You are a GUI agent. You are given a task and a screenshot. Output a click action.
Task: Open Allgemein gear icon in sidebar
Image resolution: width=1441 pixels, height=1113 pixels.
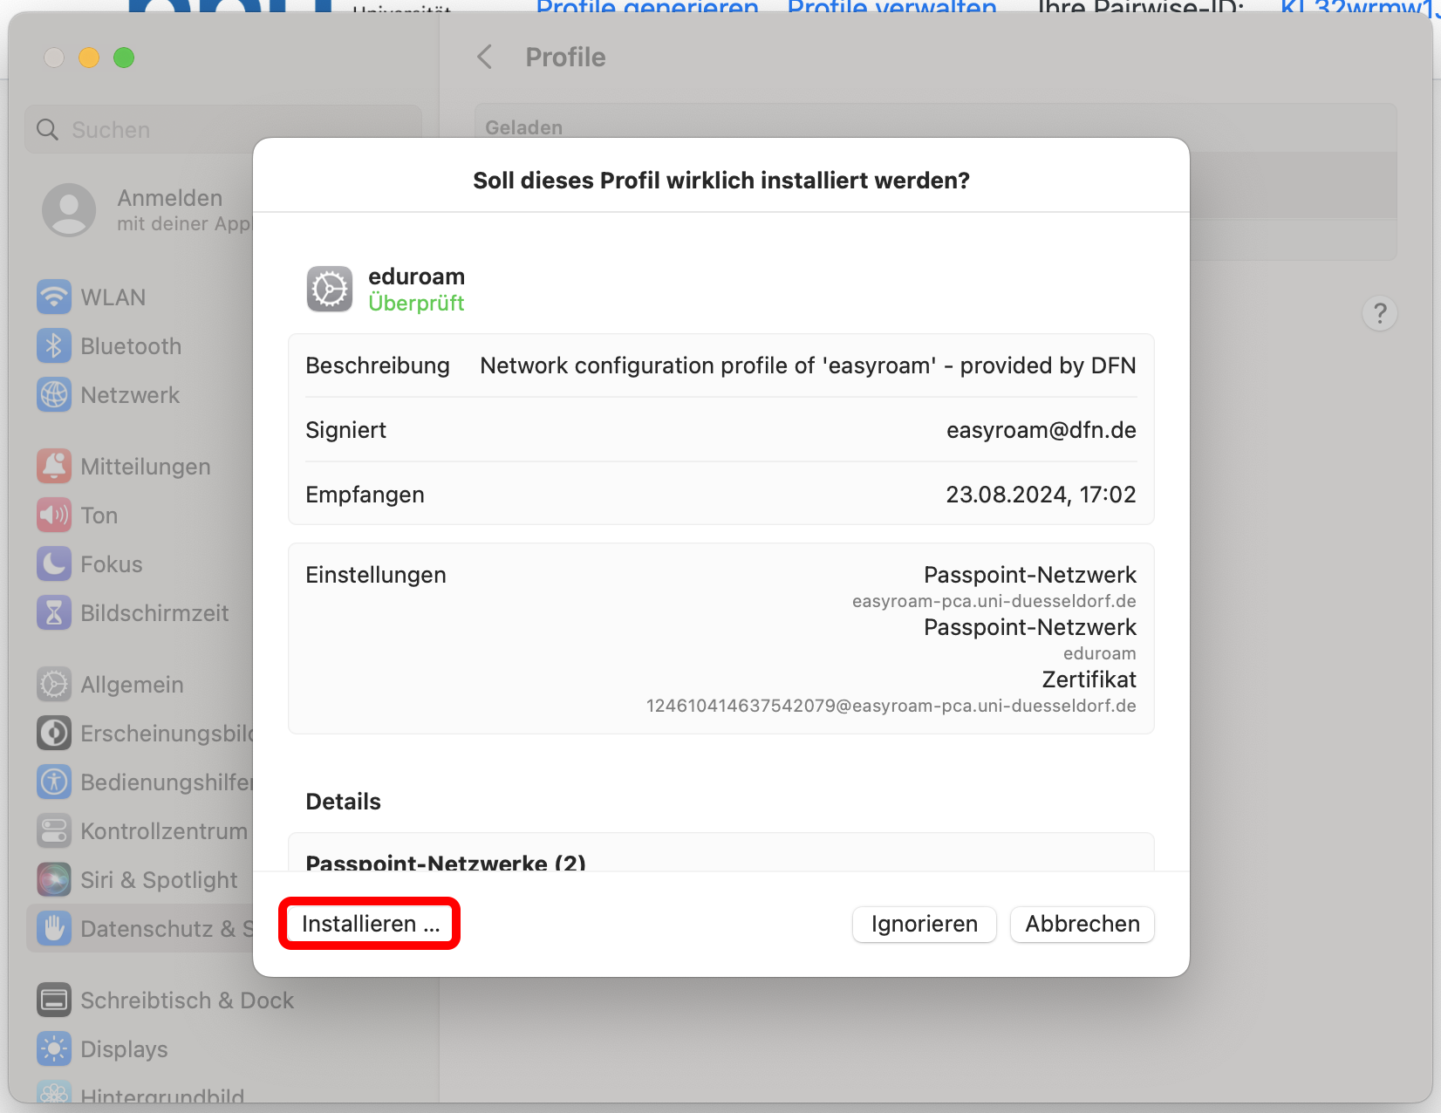click(x=54, y=685)
